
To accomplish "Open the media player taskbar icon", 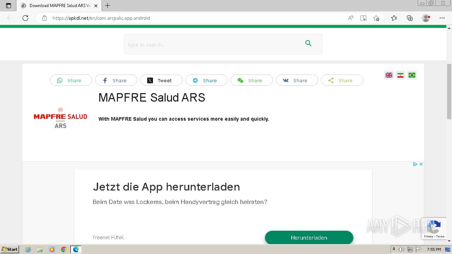I will (x=52, y=249).
